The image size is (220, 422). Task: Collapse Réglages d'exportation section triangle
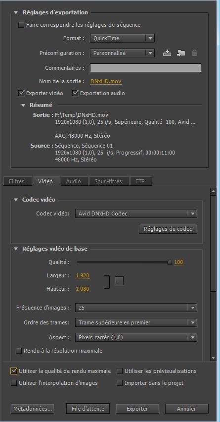16,12
